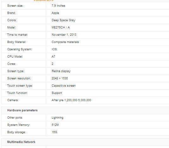Click the 'Camera:' label
Screen dimensions: 169x148
(x=13, y=100)
